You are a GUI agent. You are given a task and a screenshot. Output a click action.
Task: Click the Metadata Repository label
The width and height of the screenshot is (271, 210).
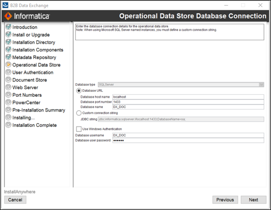pos(34,57)
